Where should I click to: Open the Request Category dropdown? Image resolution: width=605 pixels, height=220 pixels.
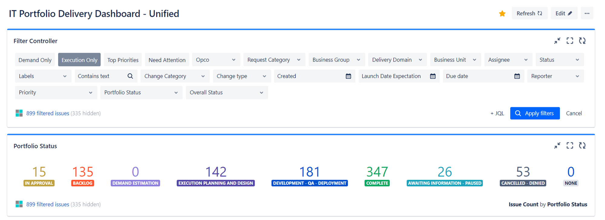click(274, 60)
